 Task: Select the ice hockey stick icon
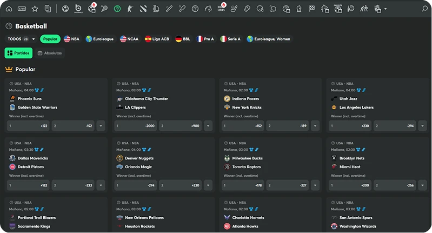pyautogui.click(x=234, y=9)
